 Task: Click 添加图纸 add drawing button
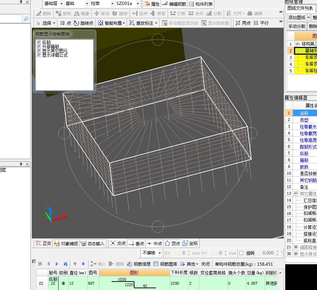pyautogui.click(x=297, y=17)
